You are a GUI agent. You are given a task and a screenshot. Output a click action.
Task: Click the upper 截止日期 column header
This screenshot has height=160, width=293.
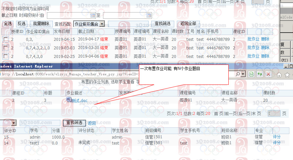(86, 32)
